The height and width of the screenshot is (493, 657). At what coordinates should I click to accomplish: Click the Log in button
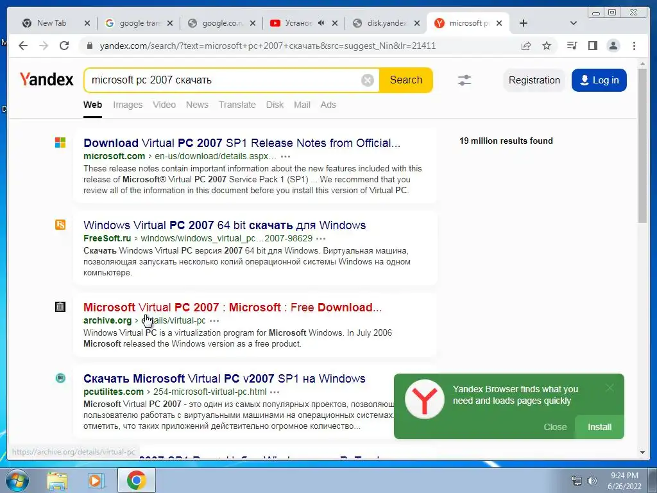pyautogui.click(x=599, y=80)
